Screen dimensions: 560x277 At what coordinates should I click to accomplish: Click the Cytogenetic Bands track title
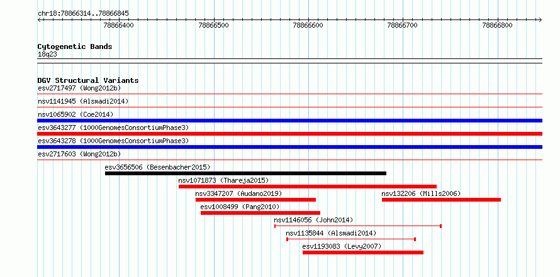(x=75, y=46)
